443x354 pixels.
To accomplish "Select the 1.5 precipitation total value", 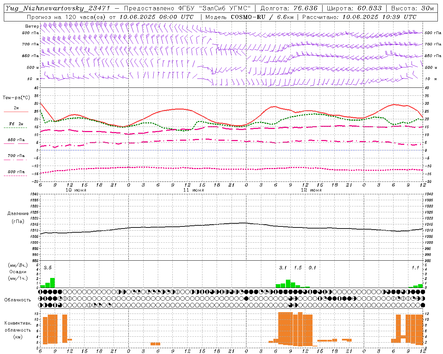I will pos(298,268).
